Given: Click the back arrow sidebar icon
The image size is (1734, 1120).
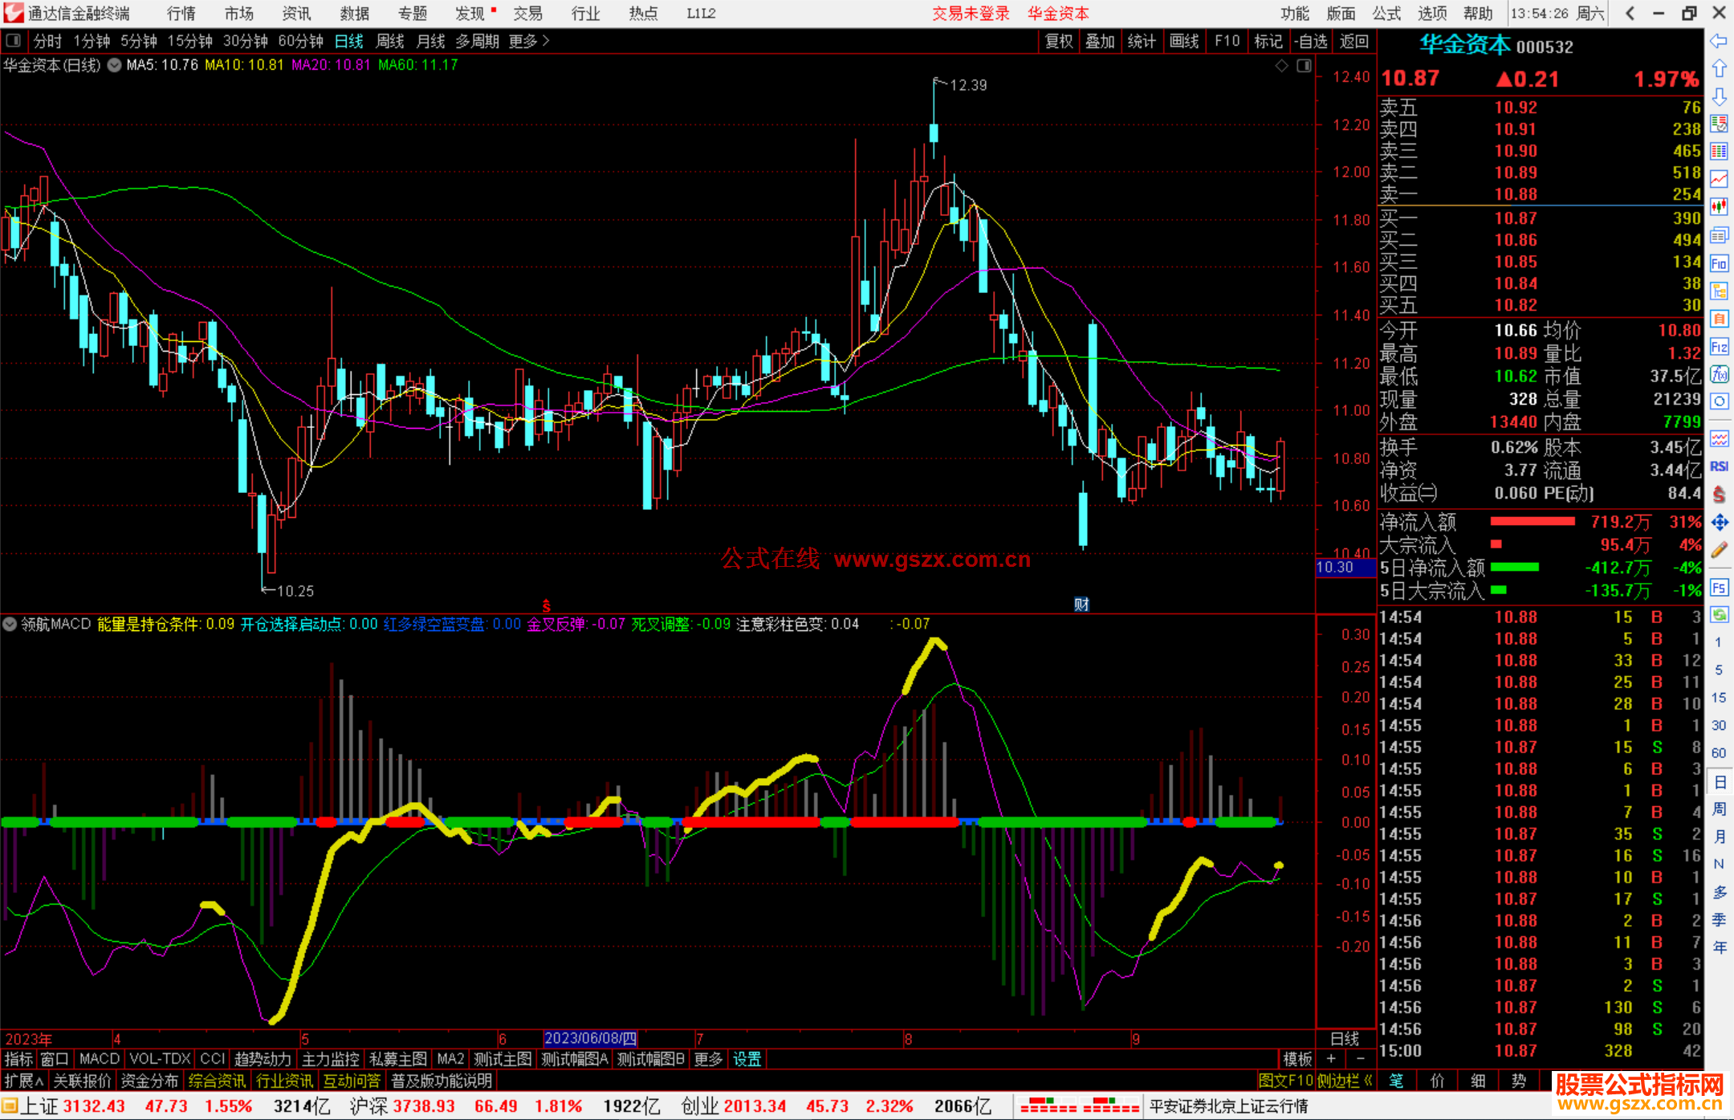Looking at the screenshot, I should [x=1719, y=41].
